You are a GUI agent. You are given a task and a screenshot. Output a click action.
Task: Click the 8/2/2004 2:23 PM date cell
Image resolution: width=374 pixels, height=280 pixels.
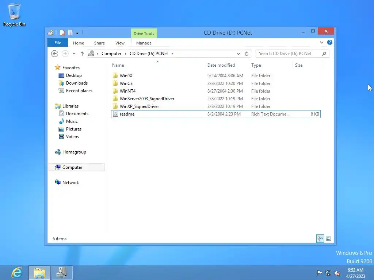tap(224, 114)
